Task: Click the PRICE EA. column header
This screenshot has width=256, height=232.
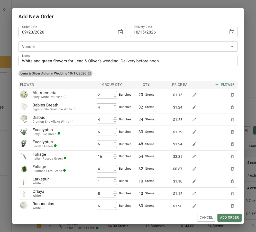Action: tap(180, 85)
